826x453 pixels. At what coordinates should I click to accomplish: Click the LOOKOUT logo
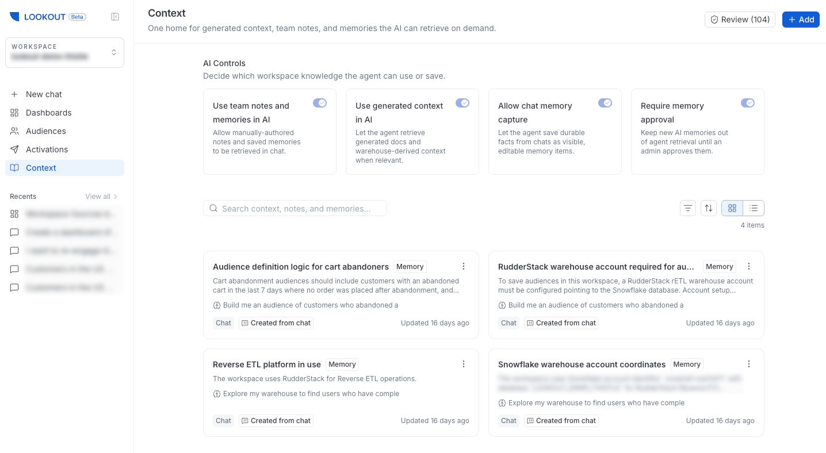click(38, 17)
